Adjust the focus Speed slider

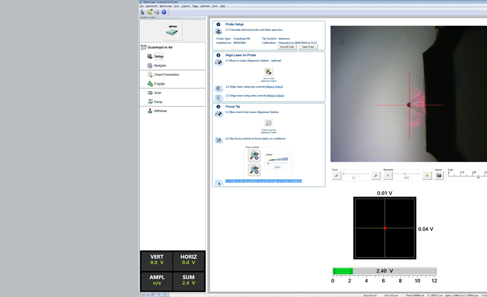pos(277,163)
